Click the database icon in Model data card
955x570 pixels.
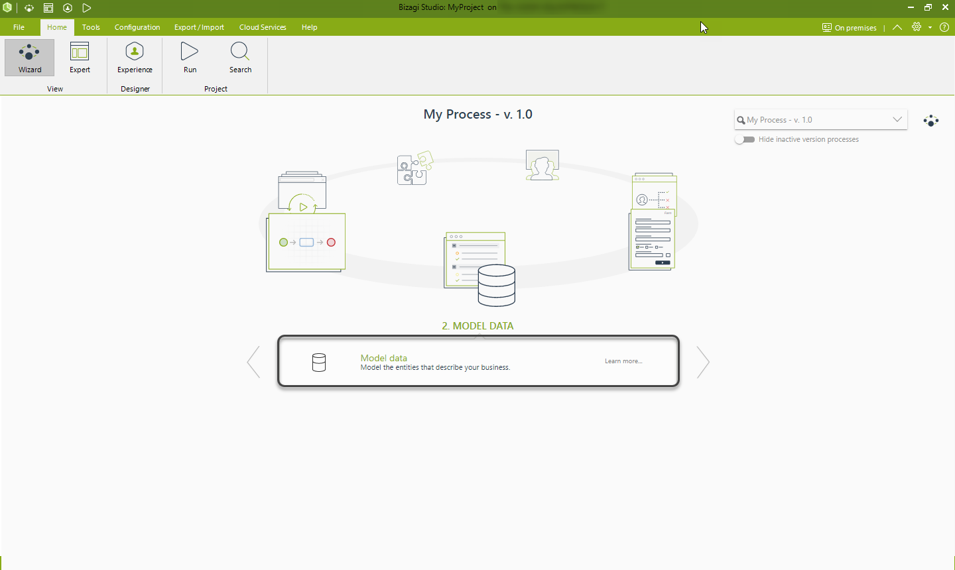coord(319,362)
